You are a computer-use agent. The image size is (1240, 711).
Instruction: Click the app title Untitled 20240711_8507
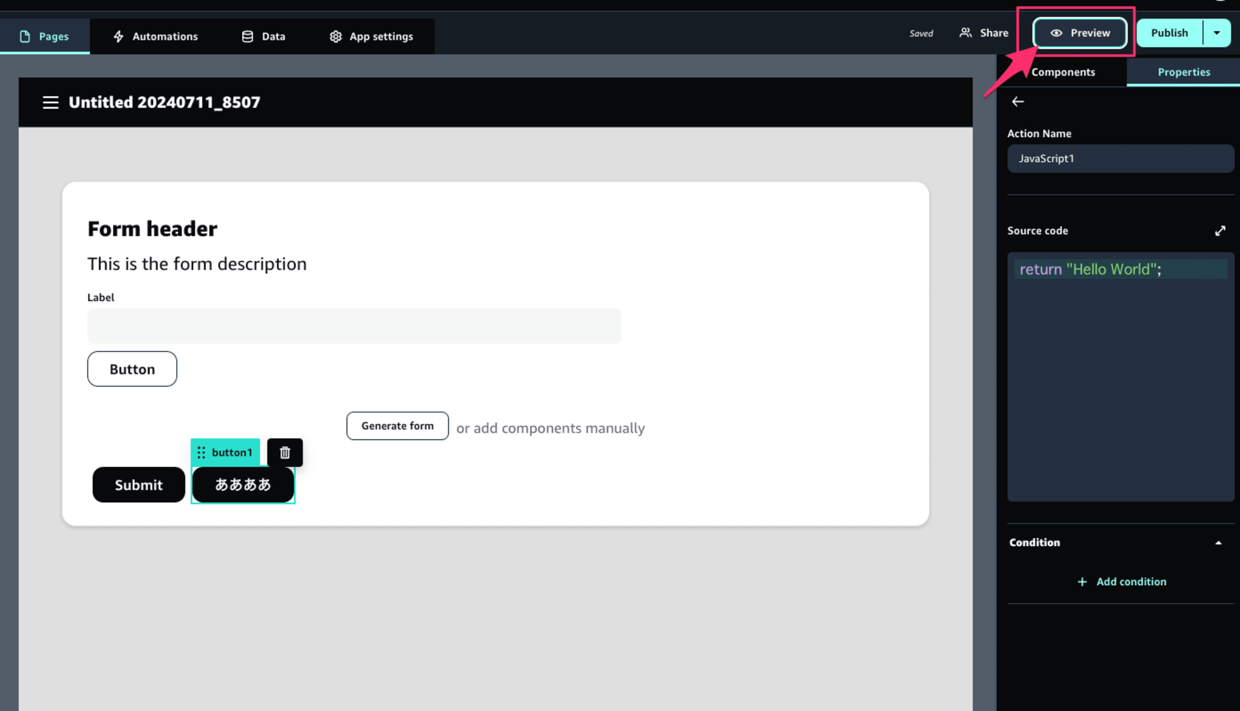(164, 102)
